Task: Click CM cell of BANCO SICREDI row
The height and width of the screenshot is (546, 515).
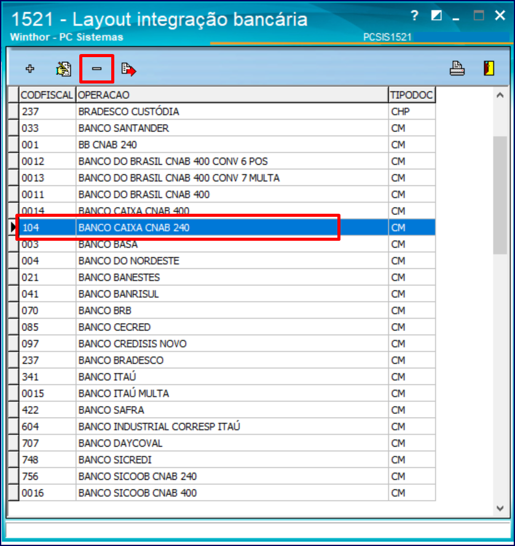Action: (x=412, y=459)
